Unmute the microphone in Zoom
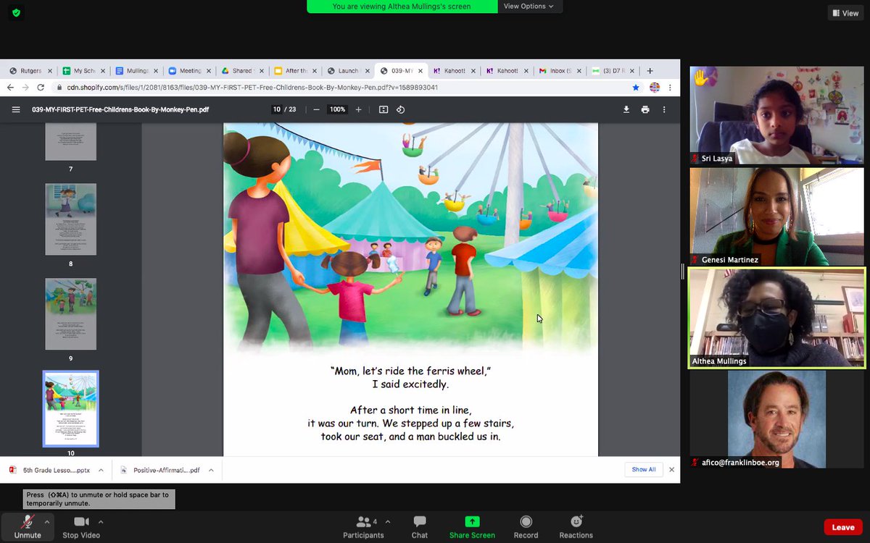The width and height of the screenshot is (870, 543). [x=28, y=527]
